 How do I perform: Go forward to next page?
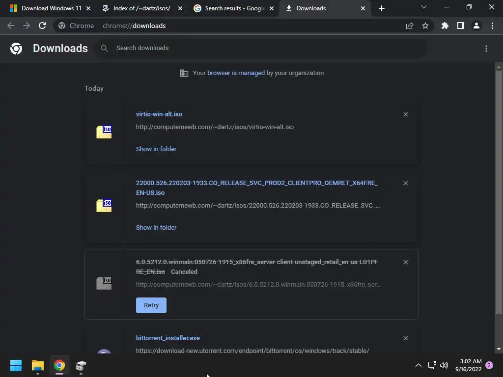pyautogui.click(x=27, y=26)
